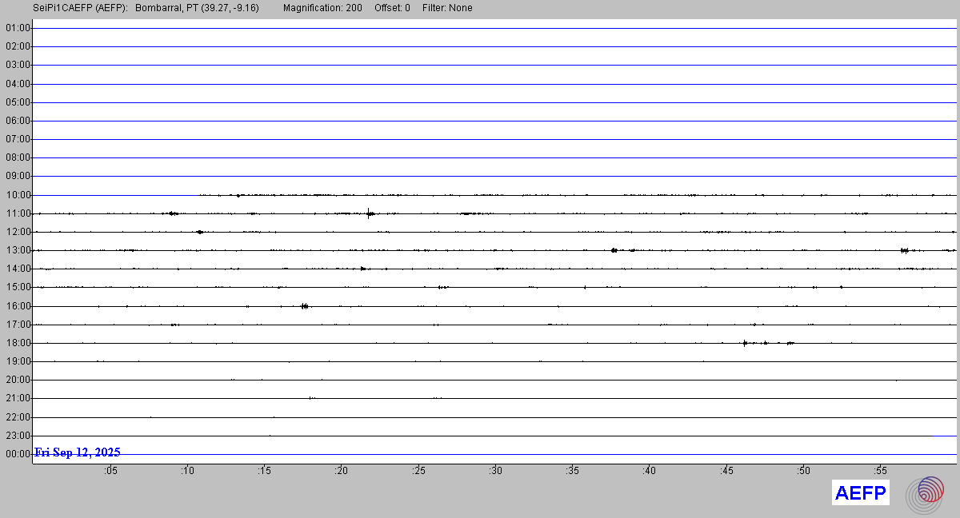Click the event on the 13:00 trace near :38
This screenshot has height=518, width=960.
point(614,250)
